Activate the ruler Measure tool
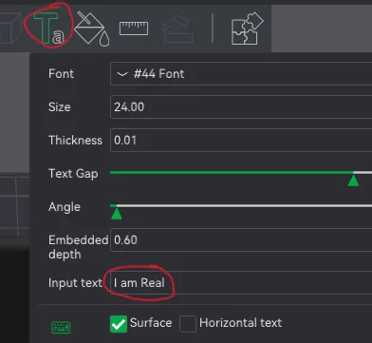The image size is (372, 343). click(134, 29)
